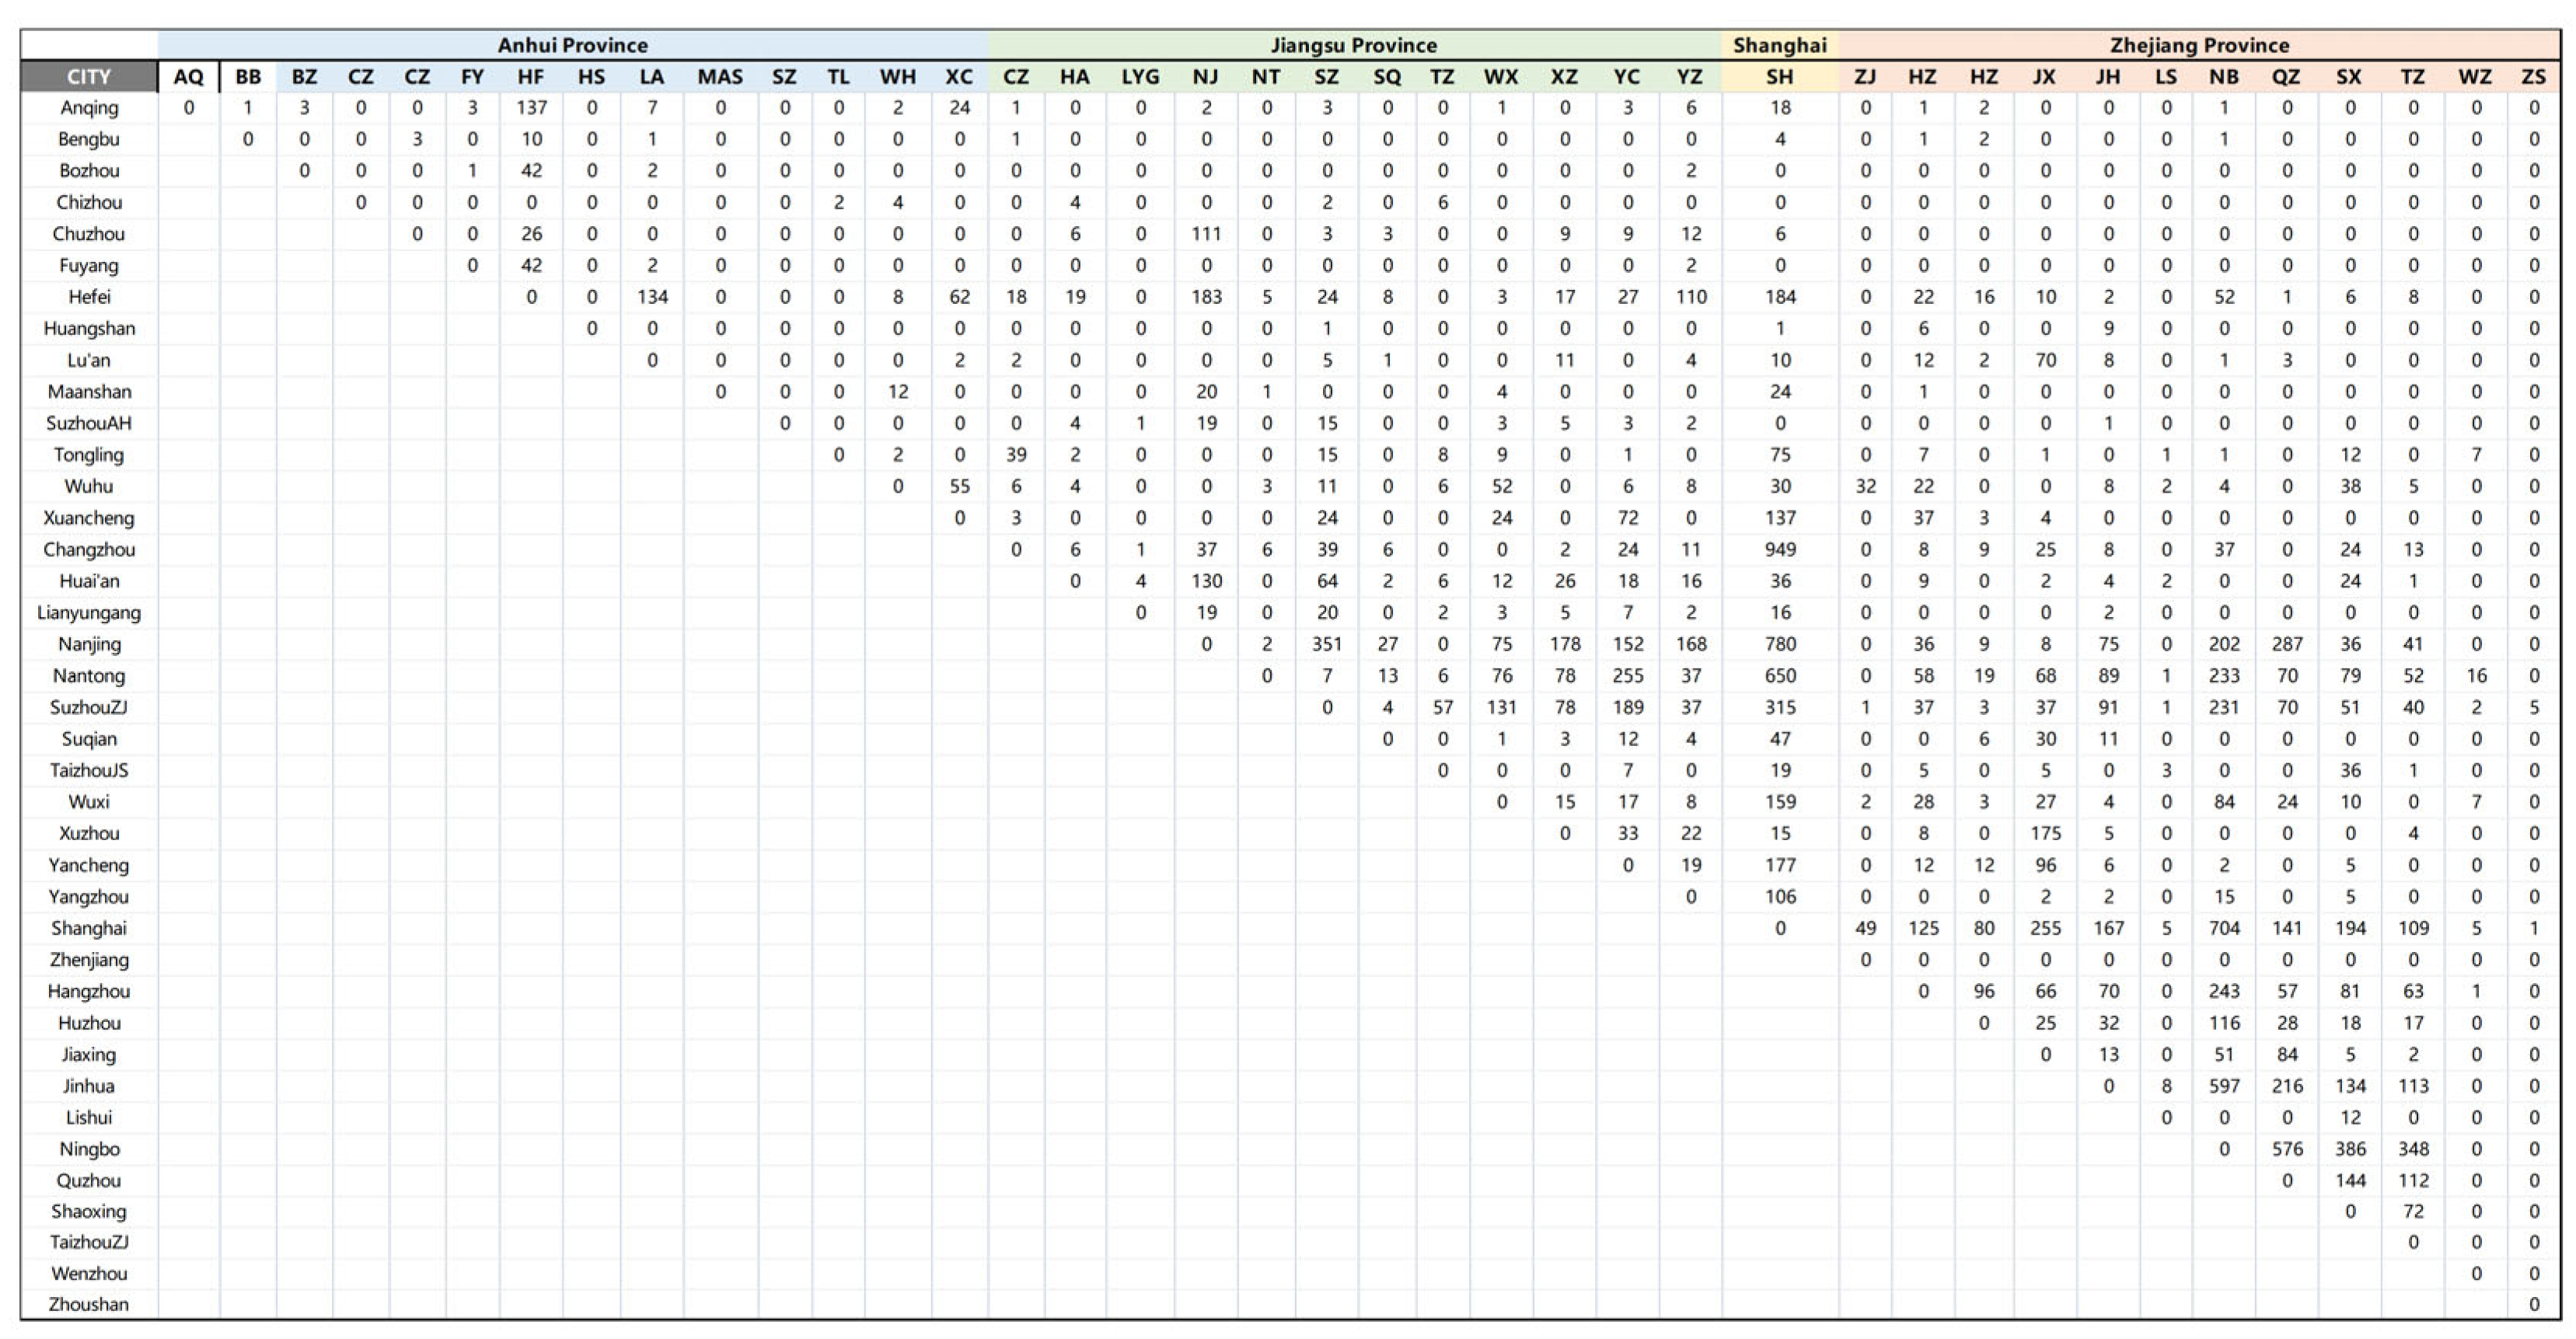Click the CITY header cell
Screen dimensions: 2576x1339
point(88,77)
